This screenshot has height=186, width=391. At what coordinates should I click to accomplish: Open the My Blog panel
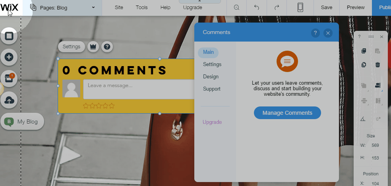point(22,121)
